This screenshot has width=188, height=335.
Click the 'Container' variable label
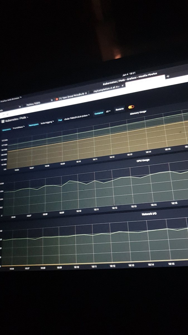(x=99, y=113)
